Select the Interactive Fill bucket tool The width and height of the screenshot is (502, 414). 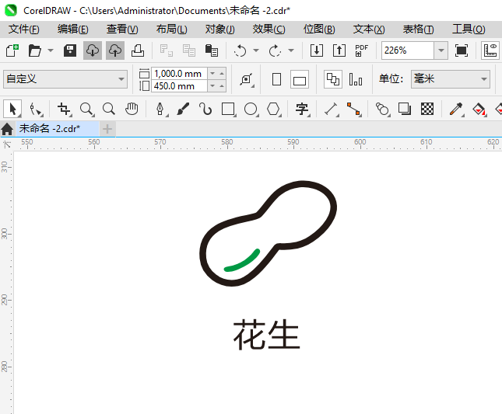click(479, 110)
